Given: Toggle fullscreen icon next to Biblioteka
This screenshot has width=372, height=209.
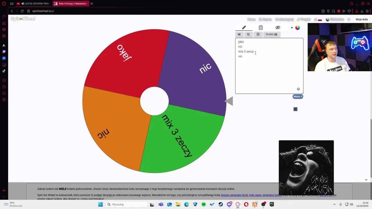Looking at the screenshot, I should click(x=349, y=19).
